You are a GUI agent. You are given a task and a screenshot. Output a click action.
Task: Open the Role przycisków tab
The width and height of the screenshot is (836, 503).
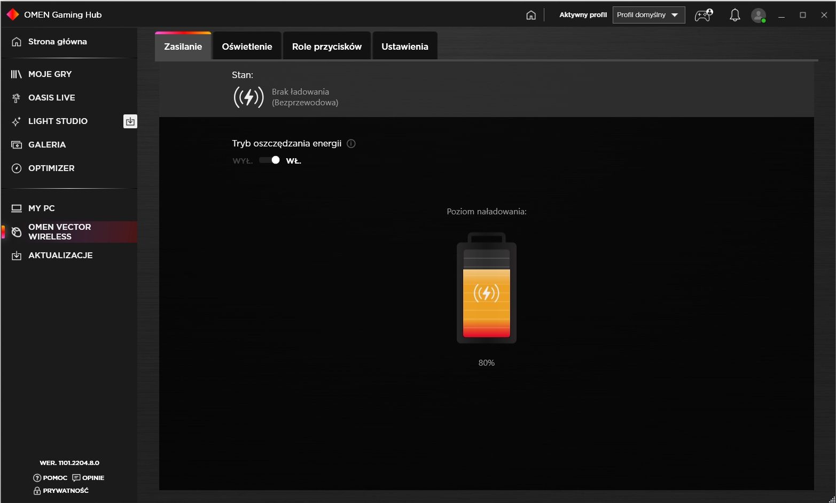(x=327, y=47)
